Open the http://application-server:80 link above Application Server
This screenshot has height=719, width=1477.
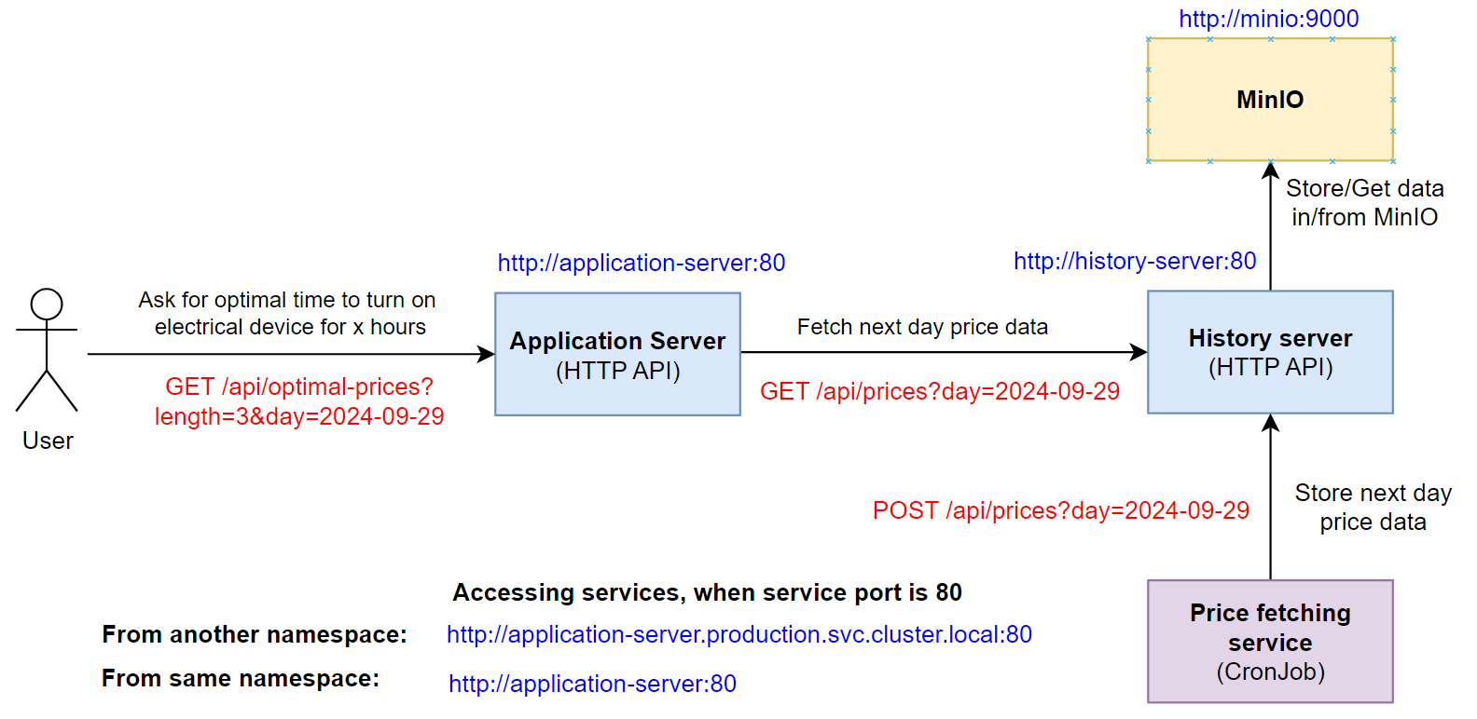point(642,263)
